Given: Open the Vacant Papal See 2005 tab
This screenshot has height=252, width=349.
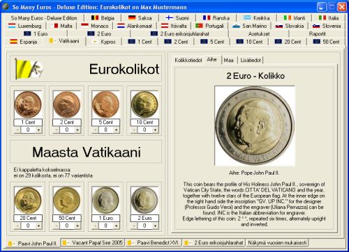Looking at the screenshot, I should (93, 243).
